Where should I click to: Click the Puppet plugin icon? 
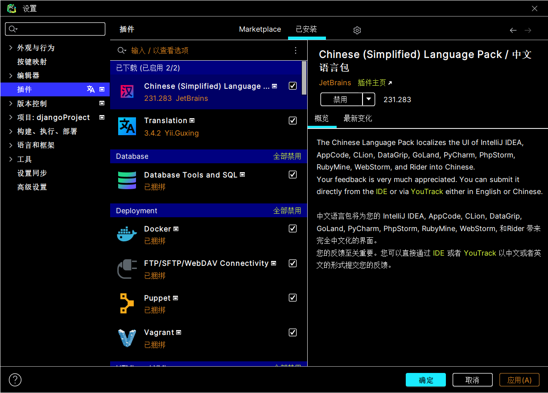tap(127, 304)
